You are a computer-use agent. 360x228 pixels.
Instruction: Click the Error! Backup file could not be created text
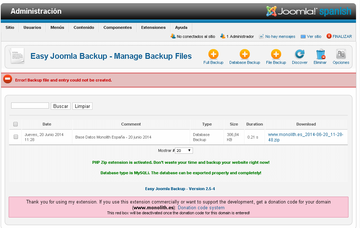63,80
